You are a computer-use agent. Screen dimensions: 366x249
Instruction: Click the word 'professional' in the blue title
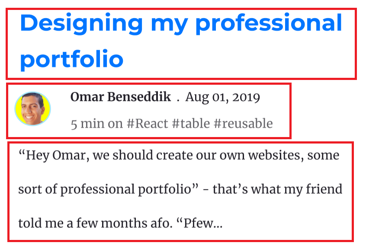point(269,24)
